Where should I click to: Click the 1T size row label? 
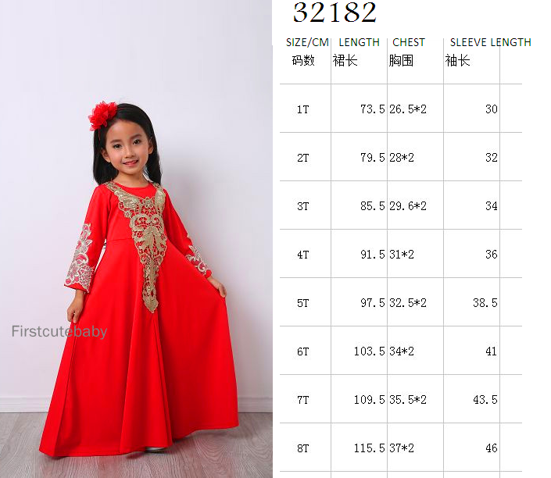pos(302,109)
